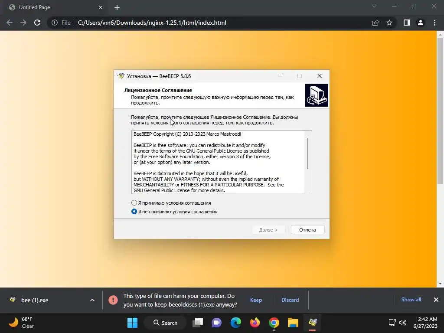Click the BeeBEEP bee icon in installer title bar
The width and height of the screenshot is (444, 333).
(x=121, y=76)
